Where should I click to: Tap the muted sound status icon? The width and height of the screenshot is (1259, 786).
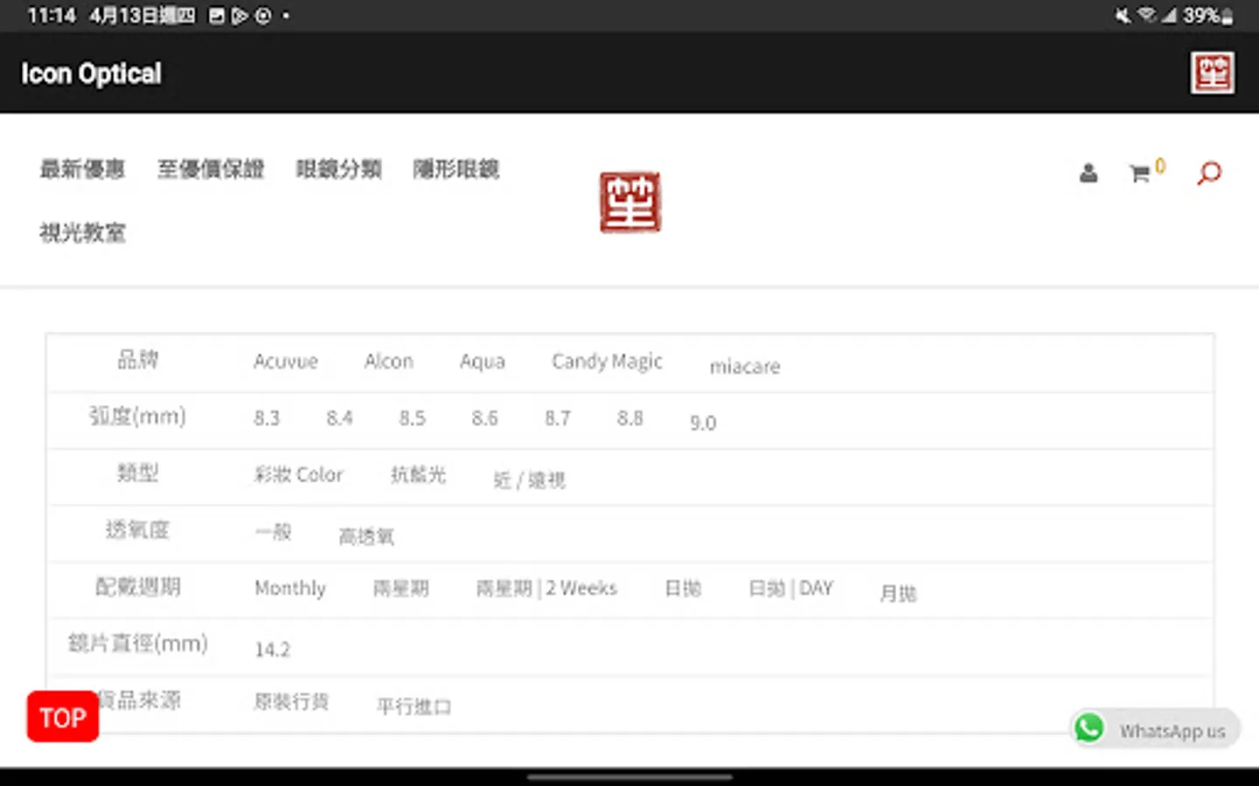coord(1123,16)
